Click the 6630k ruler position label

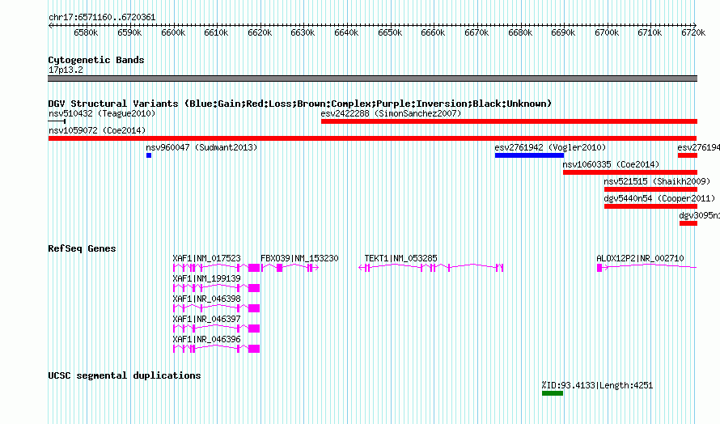click(303, 33)
